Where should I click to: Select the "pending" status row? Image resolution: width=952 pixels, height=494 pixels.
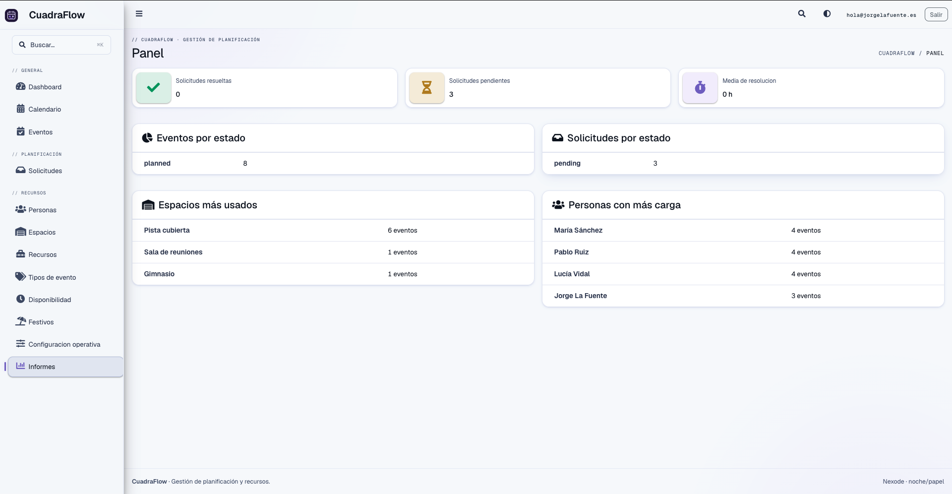743,163
